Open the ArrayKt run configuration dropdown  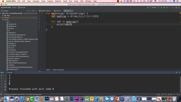pyautogui.click(x=155, y=8)
